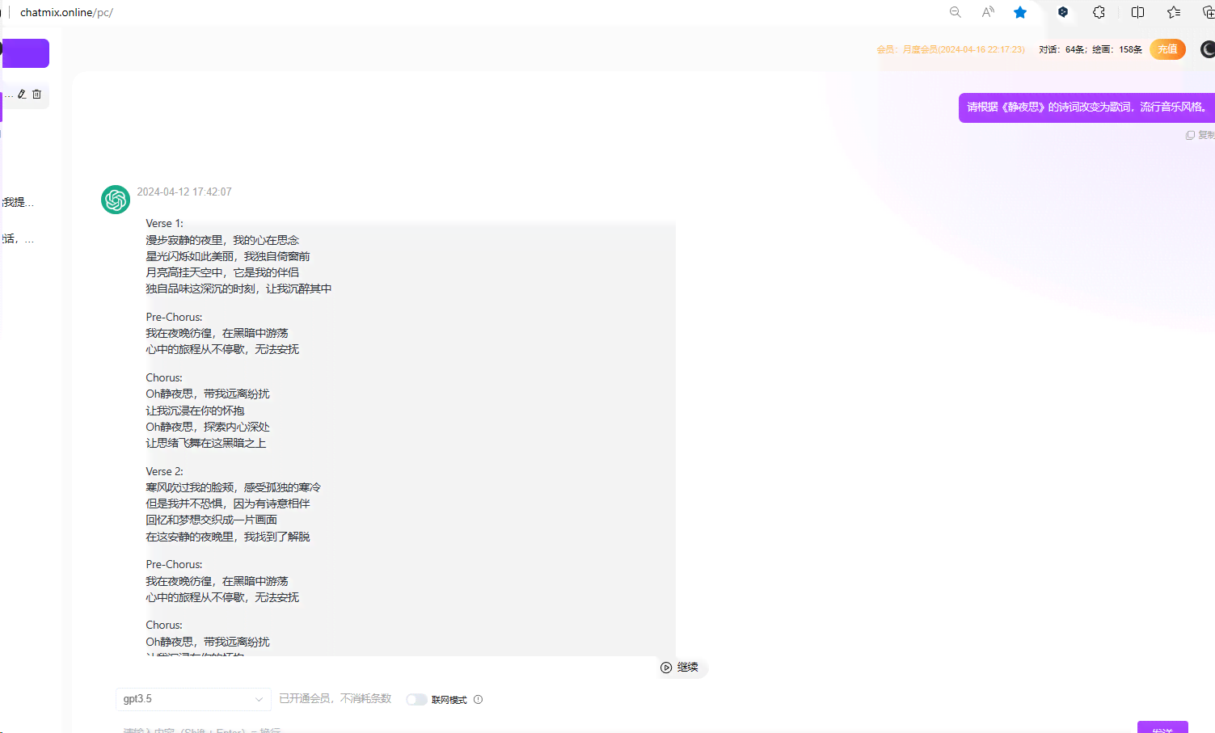Delete conversation using trash icon
The height and width of the screenshot is (733, 1215).
(36, 95)
